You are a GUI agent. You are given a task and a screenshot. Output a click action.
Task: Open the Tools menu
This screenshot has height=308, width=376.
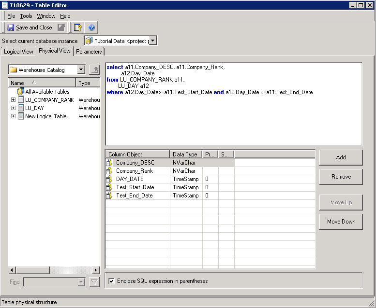[x=26, y=16]
